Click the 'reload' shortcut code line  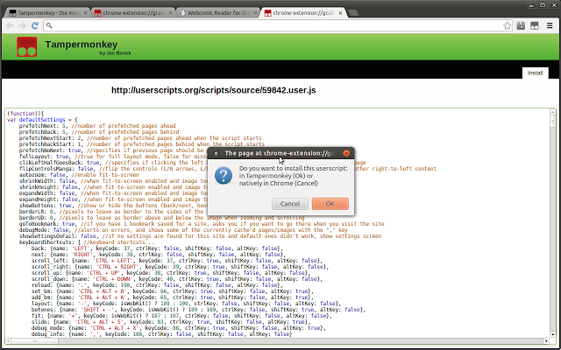pyautogui.click(x=157, y=285)
